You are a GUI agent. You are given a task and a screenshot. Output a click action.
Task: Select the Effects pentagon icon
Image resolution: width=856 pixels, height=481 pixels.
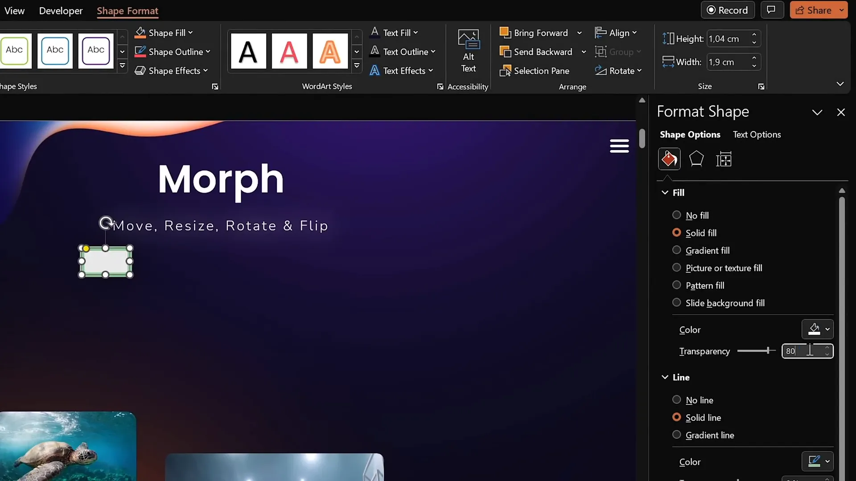(x=696, y=159)
